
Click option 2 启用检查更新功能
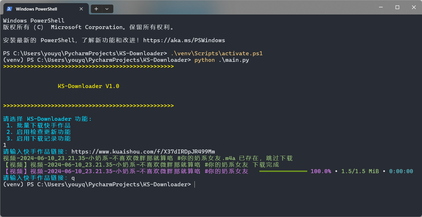(x=38, y=132)
